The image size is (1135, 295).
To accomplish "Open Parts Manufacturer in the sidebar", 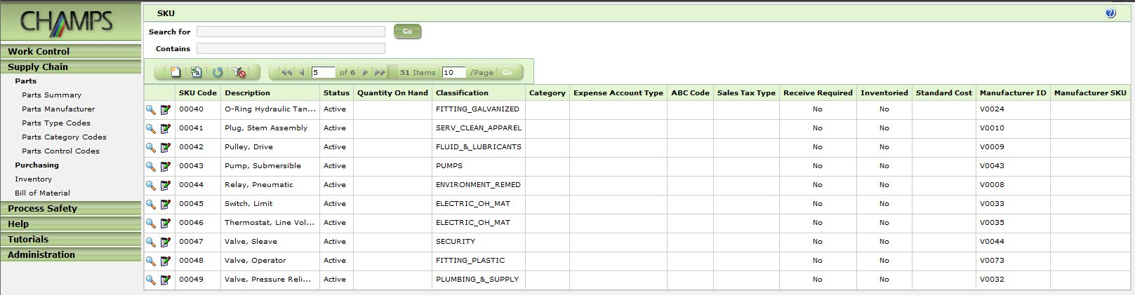I will [58, 109].
